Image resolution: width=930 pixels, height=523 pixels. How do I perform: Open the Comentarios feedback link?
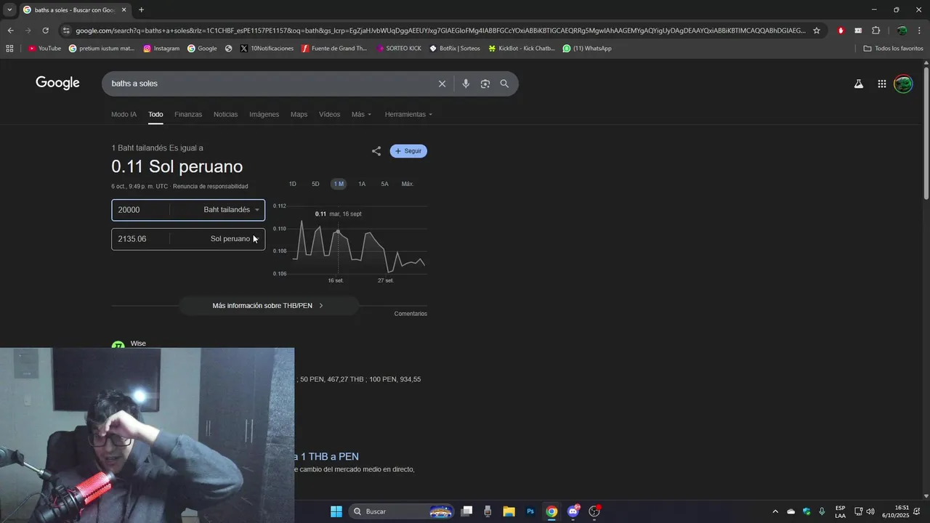(411, 314)
